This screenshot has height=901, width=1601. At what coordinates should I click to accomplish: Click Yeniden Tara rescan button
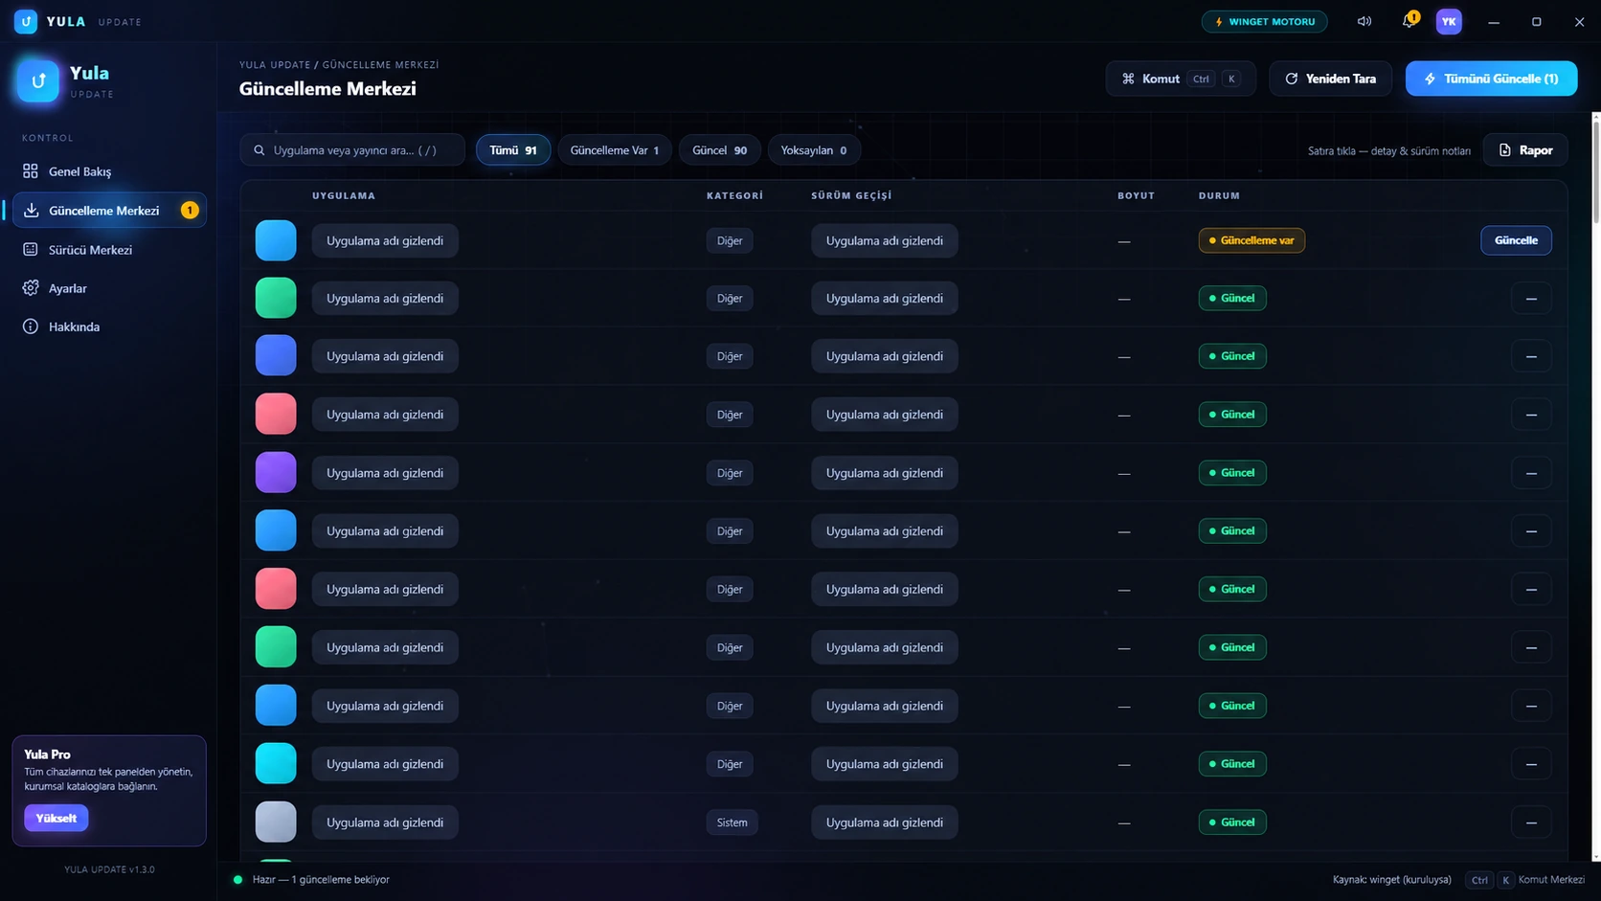[1330, 79]
